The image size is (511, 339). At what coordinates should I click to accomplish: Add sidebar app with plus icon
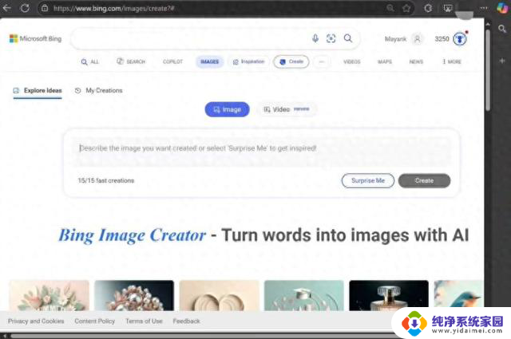(x=502, y=61)
